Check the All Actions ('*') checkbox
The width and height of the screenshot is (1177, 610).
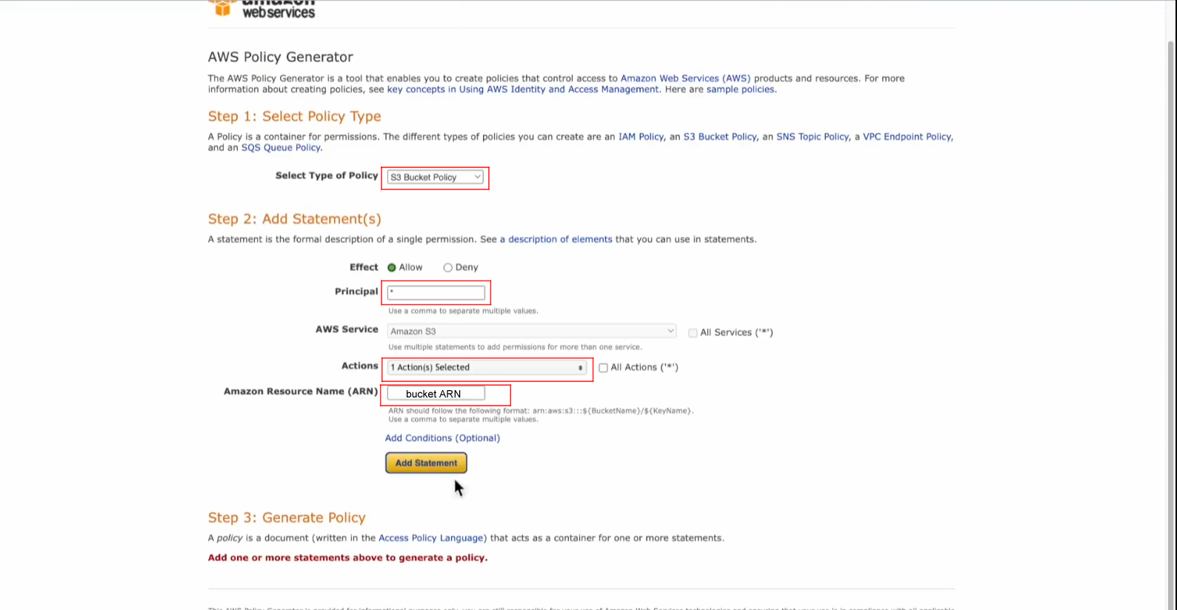click(x=603, y=368)
